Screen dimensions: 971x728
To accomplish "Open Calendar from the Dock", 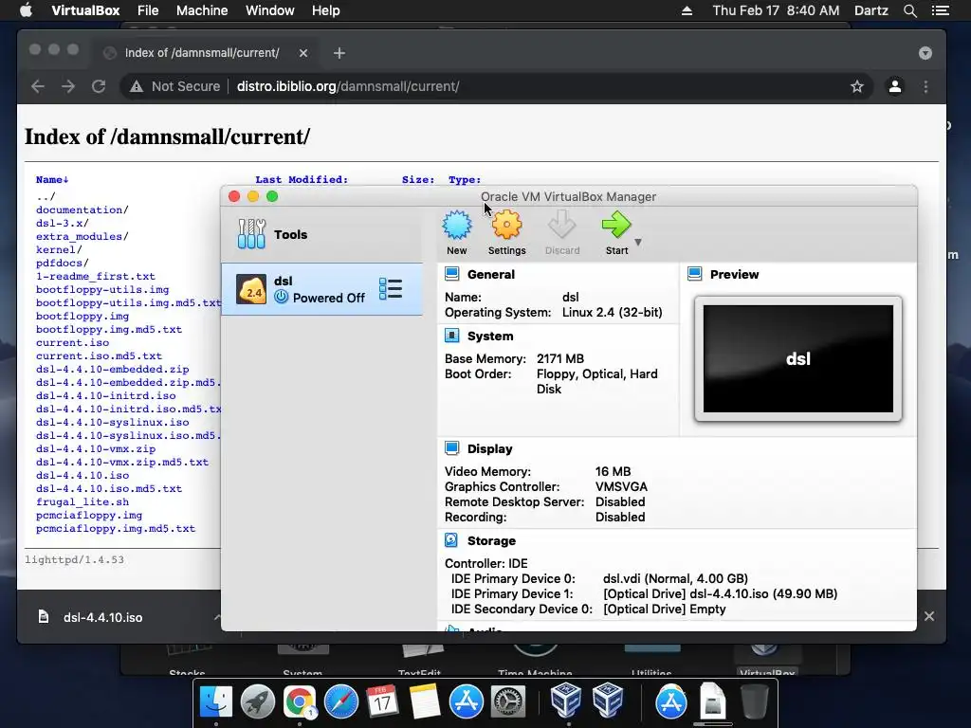I will [382, 702].
